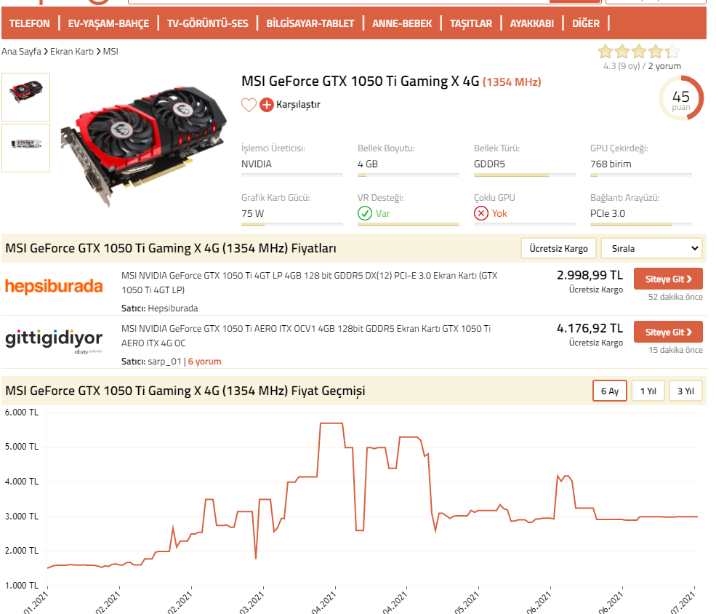
Task: Select the first graphics card thumbnail
Action: [x=25, y=97]
